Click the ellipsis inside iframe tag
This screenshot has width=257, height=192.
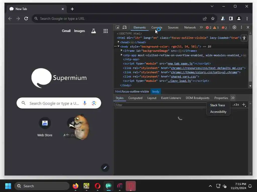click(x=180, y=51)
